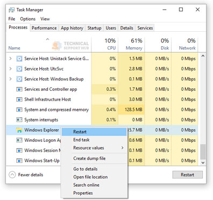213x200 pixels.
Task: Click the Windows Explorer folder icon
Action: 19,130
